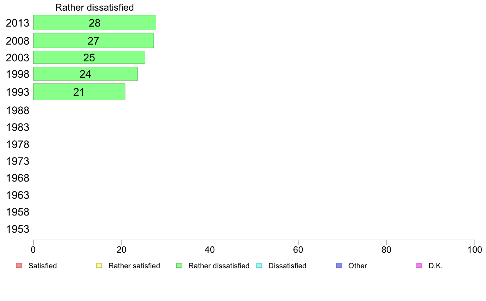Click the Dissatisfied legend label text
This screenshot has width=486, height=301.
287,266
